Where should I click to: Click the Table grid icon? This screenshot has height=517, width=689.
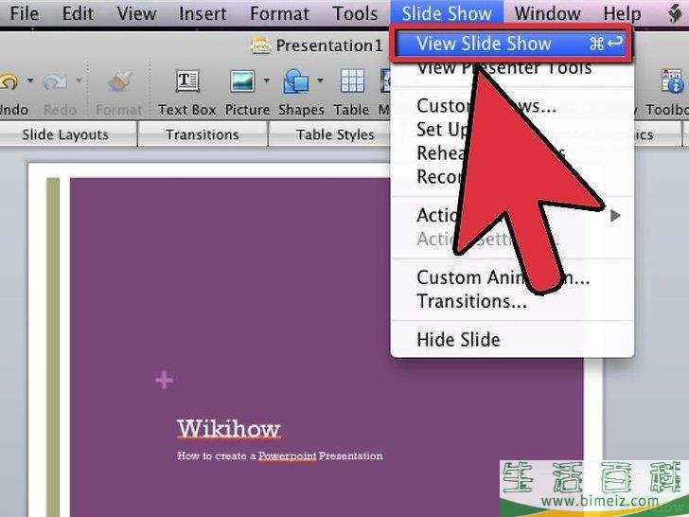point(352,83)
